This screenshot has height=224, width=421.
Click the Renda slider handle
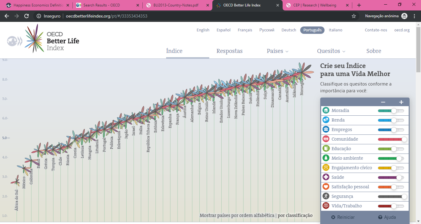pos(394,120)
